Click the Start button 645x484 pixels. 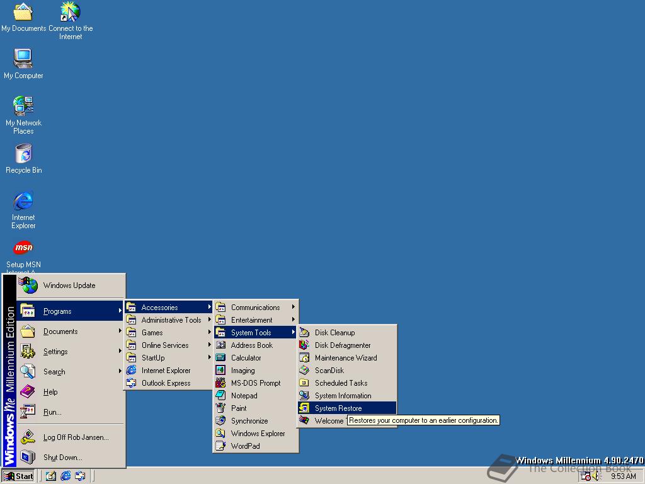[x=18, y=476]
